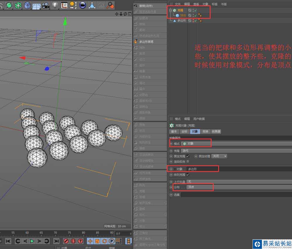Click the viewport rotate navigation icon
The image size is (292, 249).
point(125,14)
